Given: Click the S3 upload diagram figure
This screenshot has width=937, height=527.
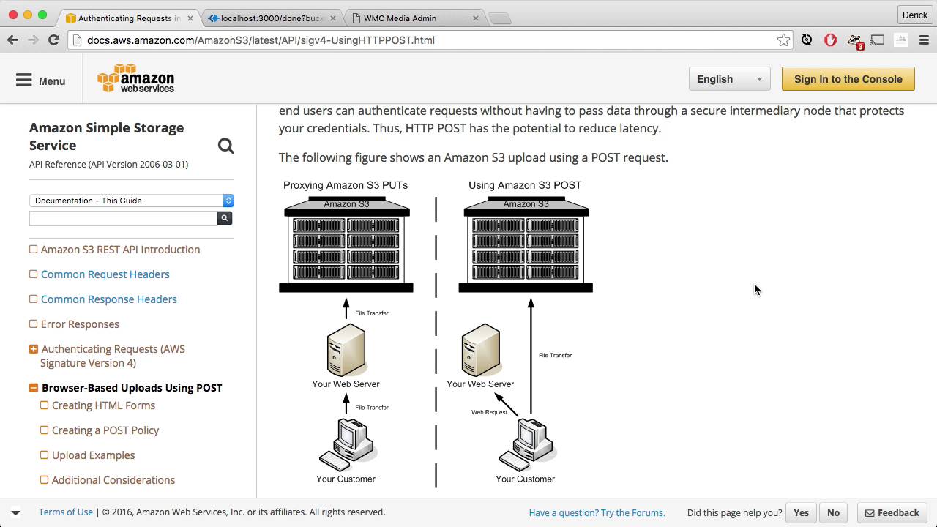Looking at the screenshot, I should pos(436,332).
